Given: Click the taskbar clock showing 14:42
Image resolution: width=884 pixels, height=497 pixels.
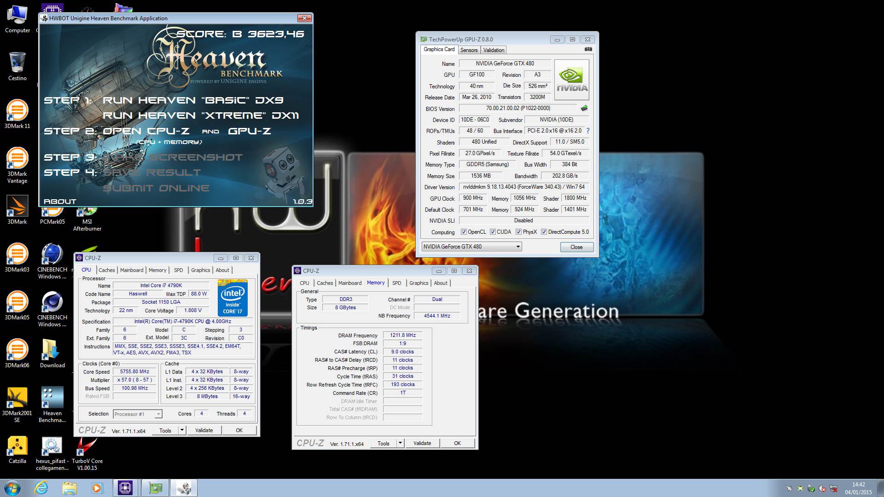Looking at the screenshot, I should click(858, 488).
